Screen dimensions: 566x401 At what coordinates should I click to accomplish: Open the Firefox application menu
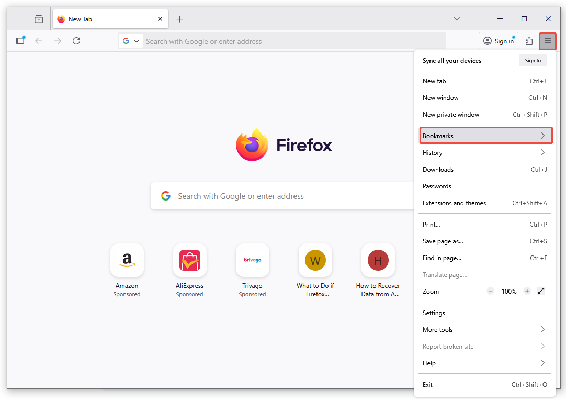coord(547,41)
